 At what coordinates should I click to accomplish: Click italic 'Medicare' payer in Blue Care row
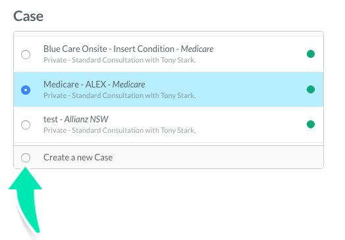point(197,49)
